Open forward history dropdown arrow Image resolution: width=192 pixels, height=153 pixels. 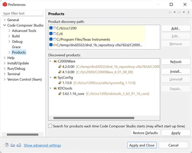pyautogui.click(x=184, y=12)
